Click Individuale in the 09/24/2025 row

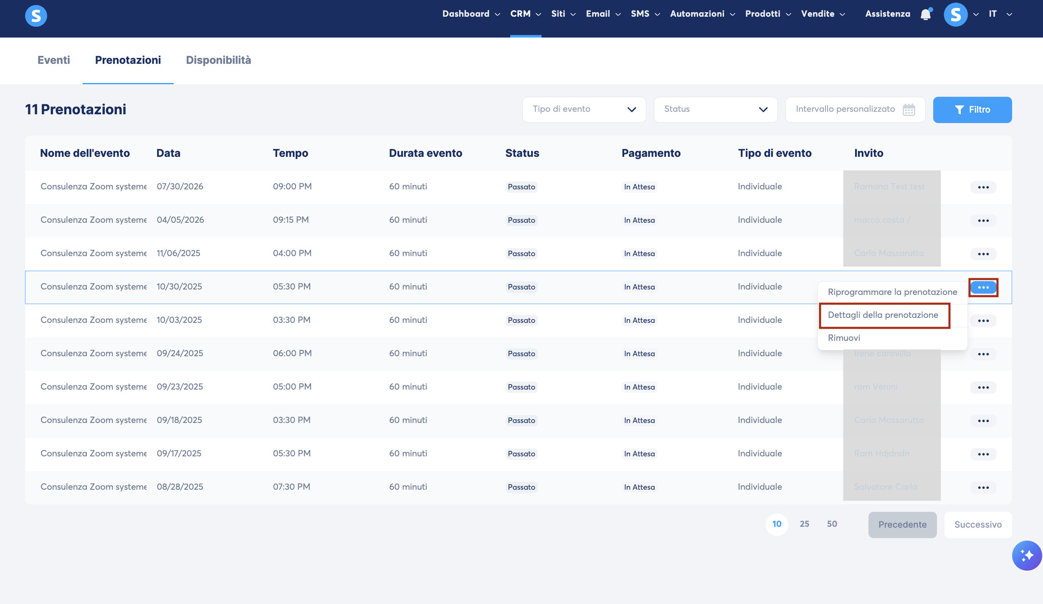tap(759, 353)
